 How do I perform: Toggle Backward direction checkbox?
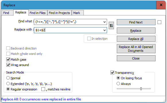(x=22, y=48)
